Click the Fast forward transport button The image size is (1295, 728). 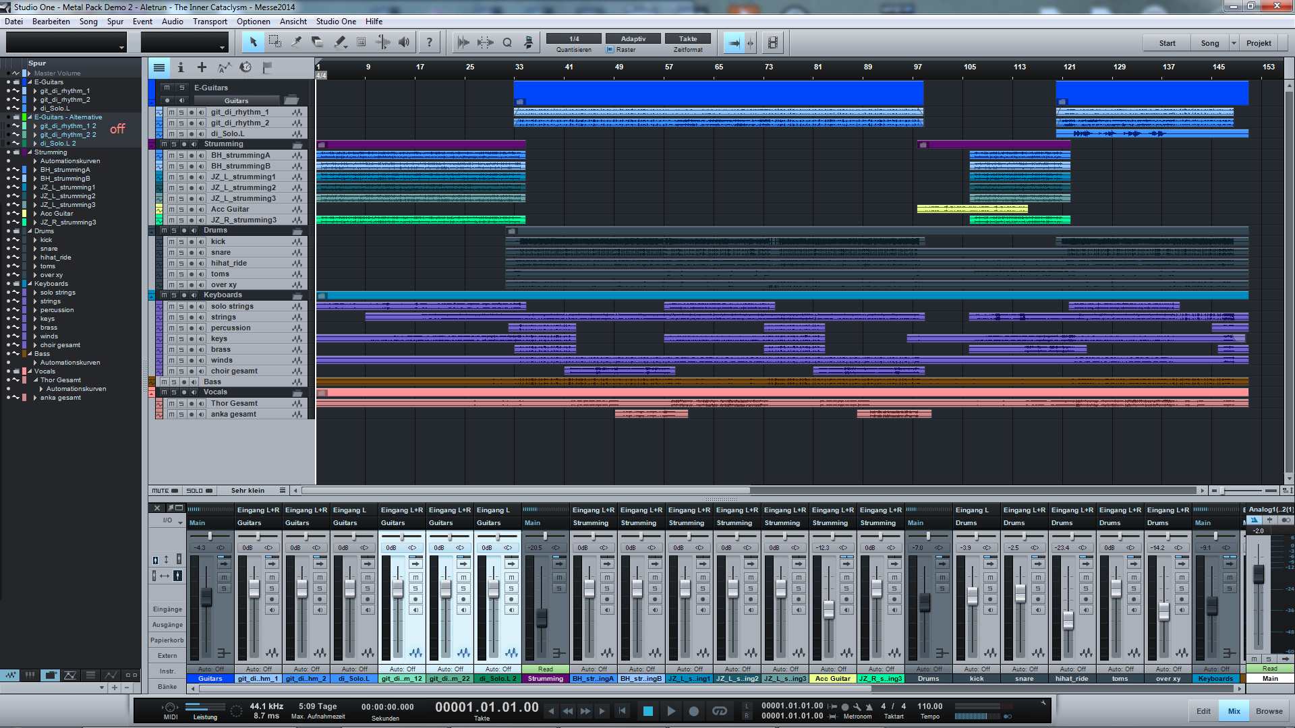click(x=585, y=710)
